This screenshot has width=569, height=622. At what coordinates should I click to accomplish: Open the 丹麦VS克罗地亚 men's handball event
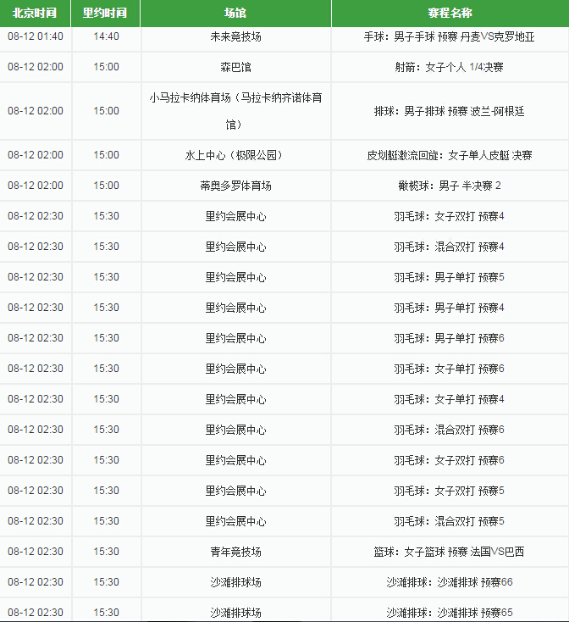pyautogui.click(x=450, y=36)
